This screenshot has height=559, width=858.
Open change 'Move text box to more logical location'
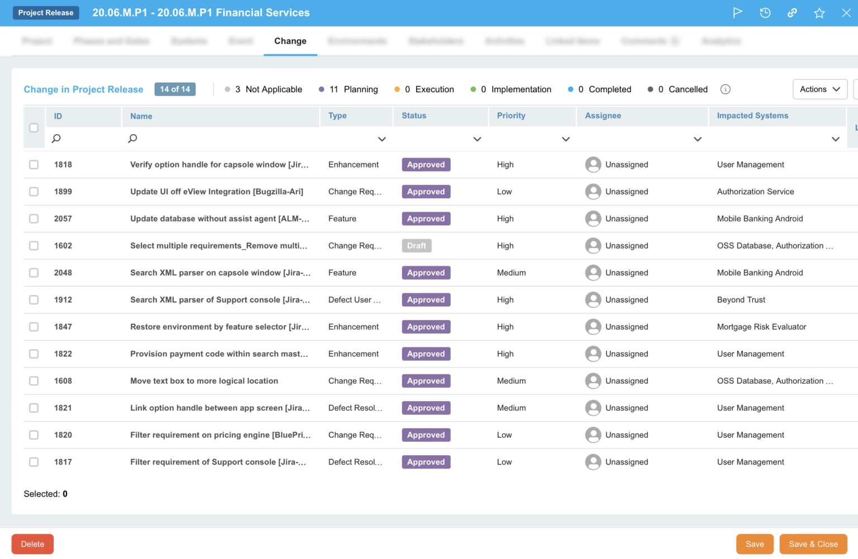(x=204, y=381)
